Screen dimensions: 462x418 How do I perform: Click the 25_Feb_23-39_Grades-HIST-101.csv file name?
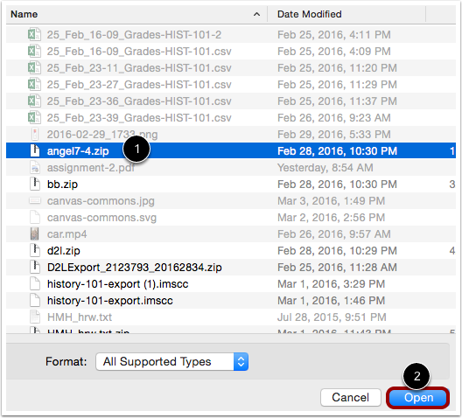(139, 118)
